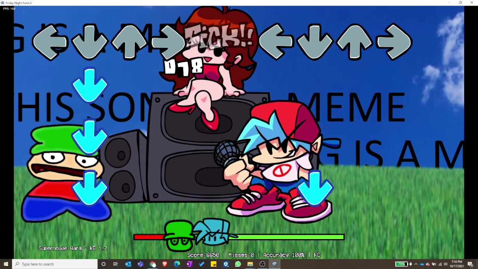Open the blue checkmark To Do app

202,264
